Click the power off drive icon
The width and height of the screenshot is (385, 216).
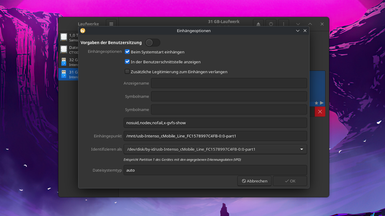[x=271, y=24]
